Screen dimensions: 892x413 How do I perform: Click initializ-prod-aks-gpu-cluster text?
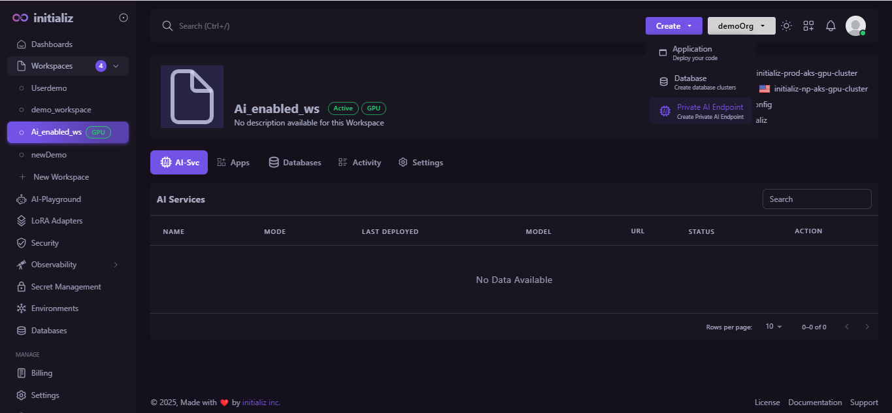pos(806,73)
